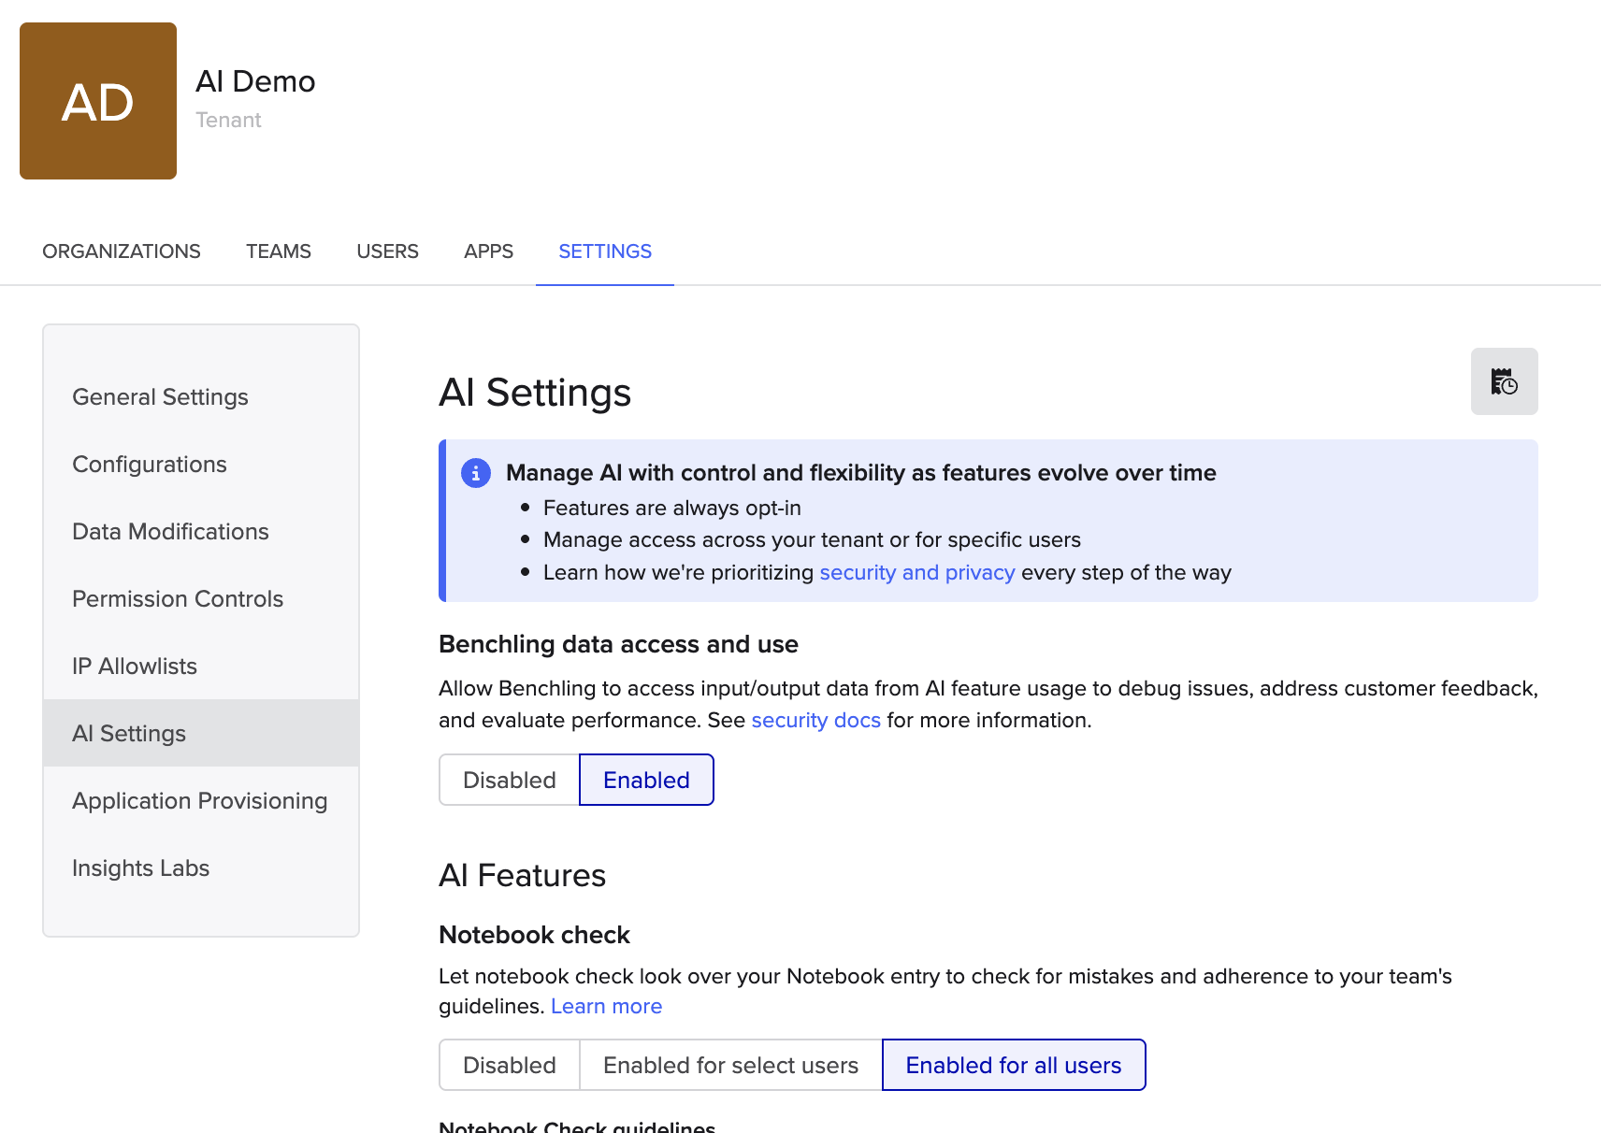Click the audit history icon near AI Settings
The image size is (1601, 1133).
click(1504, 381)
